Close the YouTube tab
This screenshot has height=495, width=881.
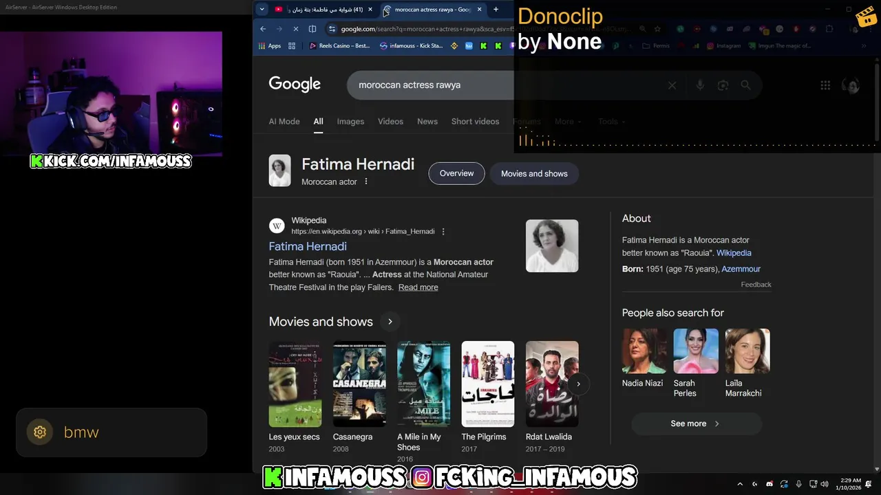(x=370, y=10)
